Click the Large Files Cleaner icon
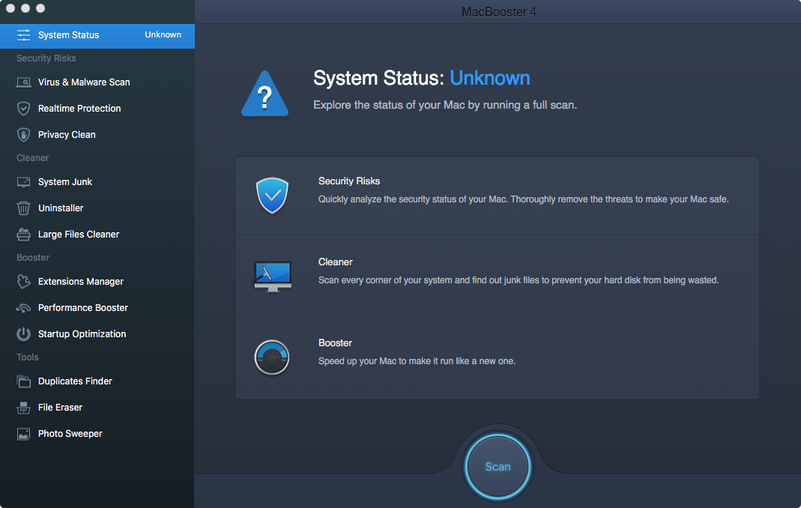 pyautogui.click(x=23, y=235)
